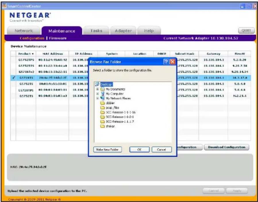
Task: Open the Adapter tab
Action: click(123, 31)
